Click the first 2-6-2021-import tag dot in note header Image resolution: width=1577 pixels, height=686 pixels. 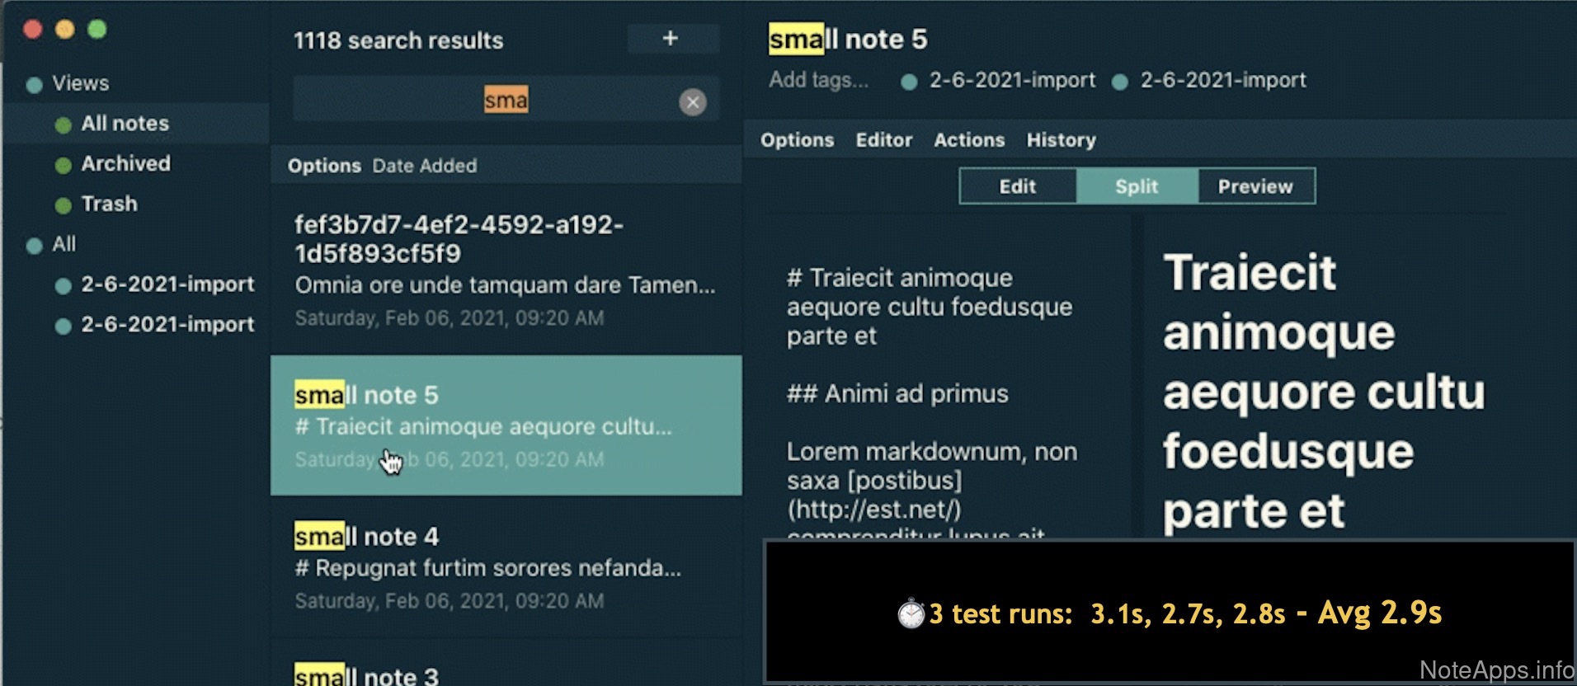tap(909, 82)
